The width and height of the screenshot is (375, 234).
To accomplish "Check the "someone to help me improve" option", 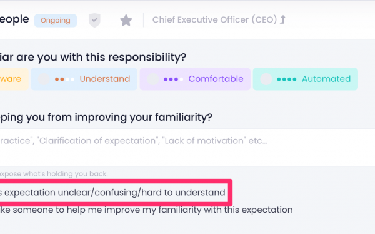I will pyautogui.click(x=146, y=210).
